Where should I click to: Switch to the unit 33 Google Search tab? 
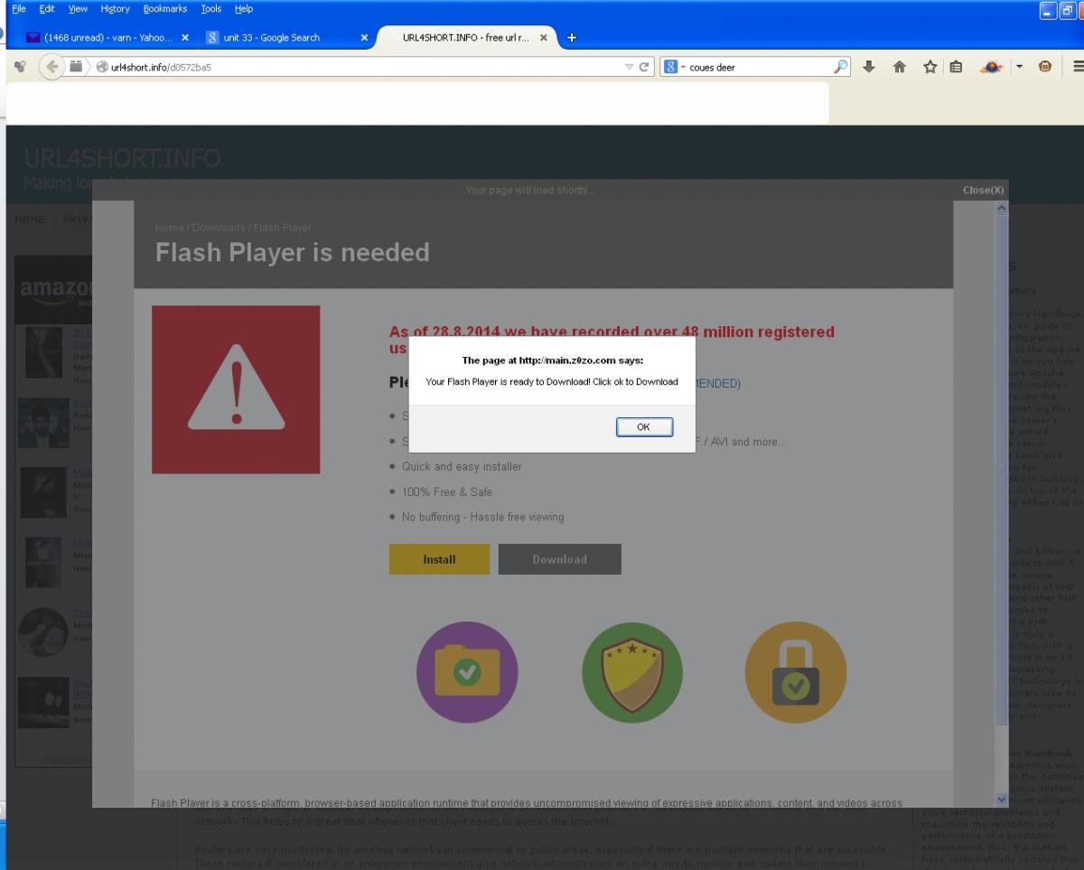(x=287, y=38)
